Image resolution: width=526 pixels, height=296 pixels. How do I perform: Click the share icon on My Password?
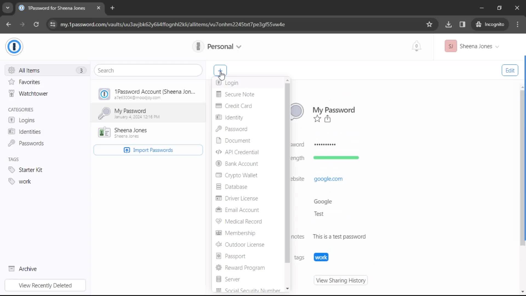tap(327, 119)
